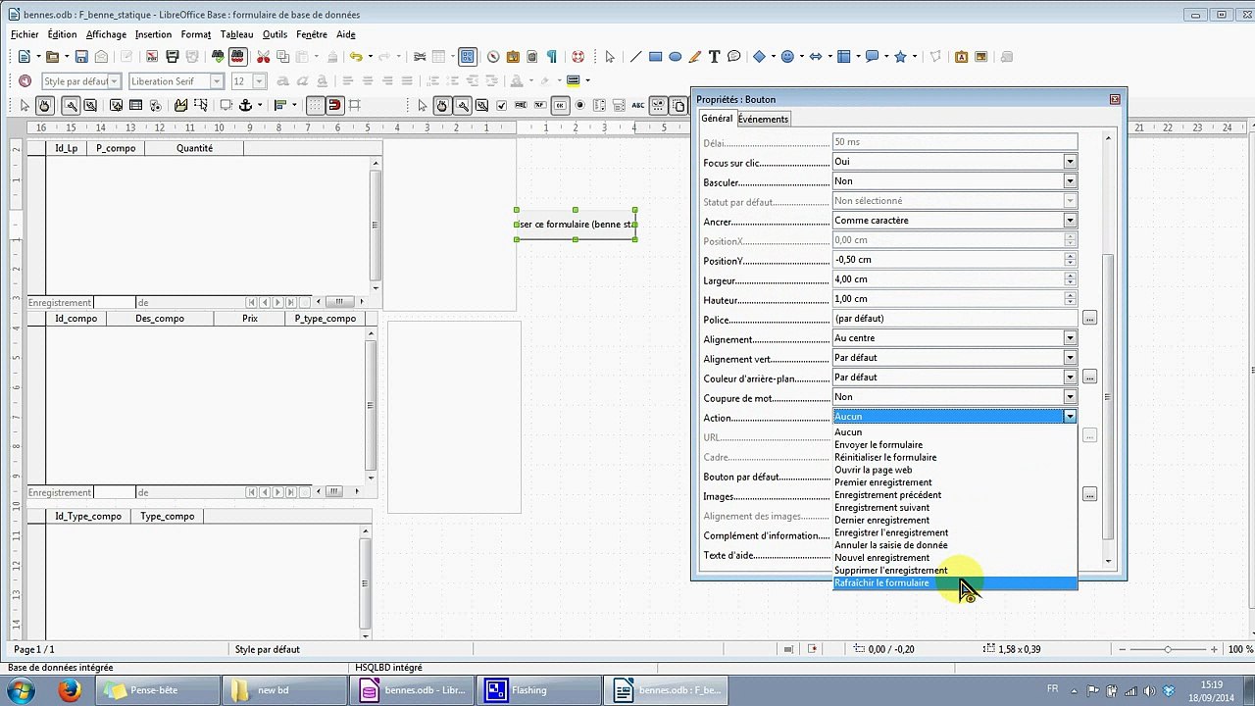The width and height of the screenshot is (1255, 706).
Task: Choose 'Envoyer le formulaire' action
Action: click(955, 445)
